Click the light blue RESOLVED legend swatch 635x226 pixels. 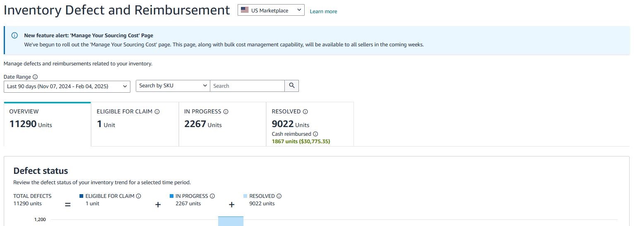tap(245, 196)
